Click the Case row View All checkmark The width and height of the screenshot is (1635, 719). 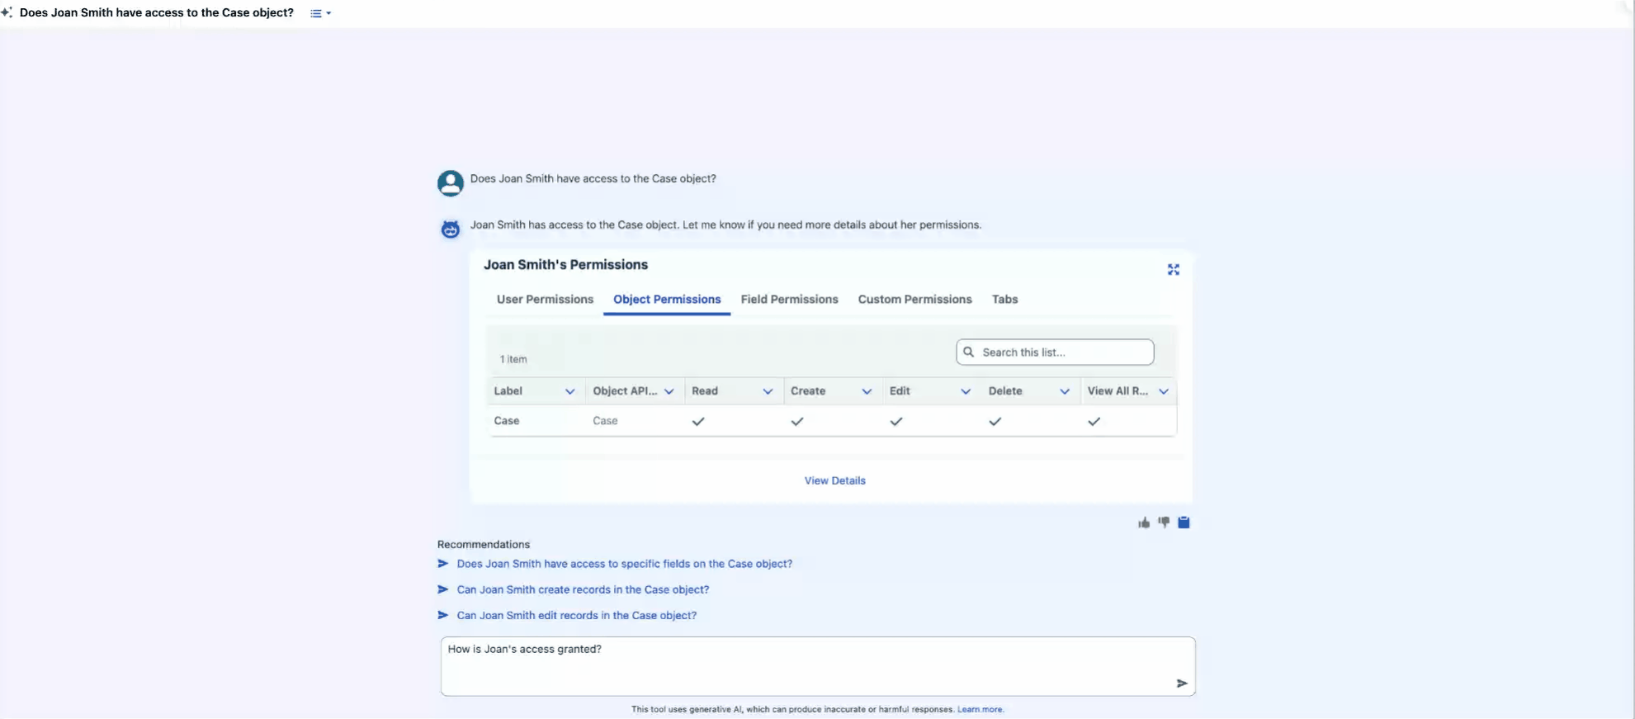tap(1094, 421)
